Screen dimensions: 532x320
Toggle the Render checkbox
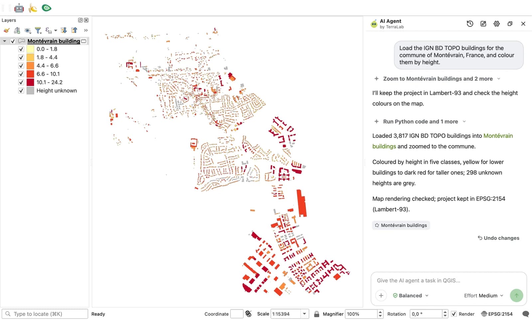tap(454, 314)
